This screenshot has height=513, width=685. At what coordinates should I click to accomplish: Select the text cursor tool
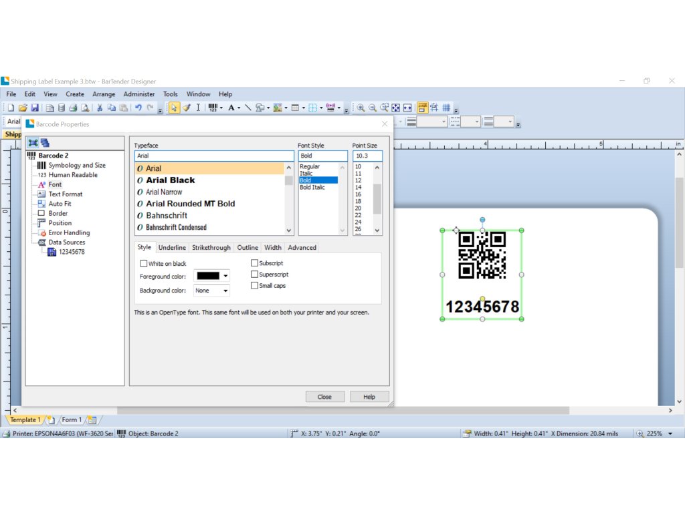198,108
